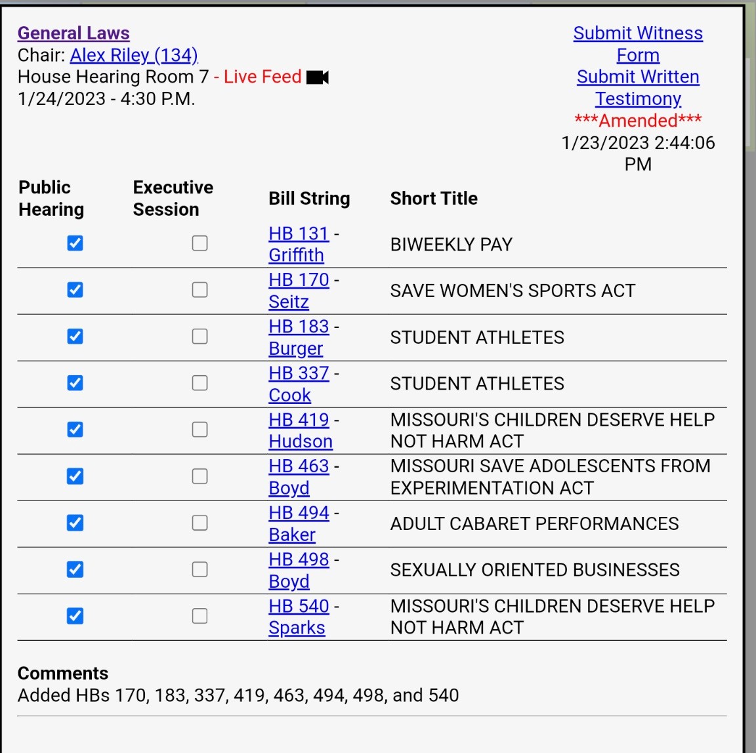
Task: Click the Executive Session column header
Action: 173,199
